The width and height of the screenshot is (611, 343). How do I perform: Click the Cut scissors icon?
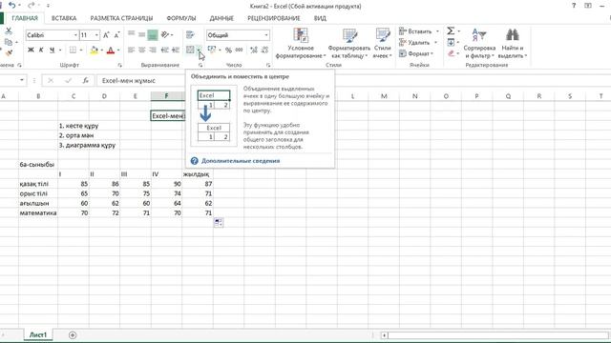[x=9, y=30]
